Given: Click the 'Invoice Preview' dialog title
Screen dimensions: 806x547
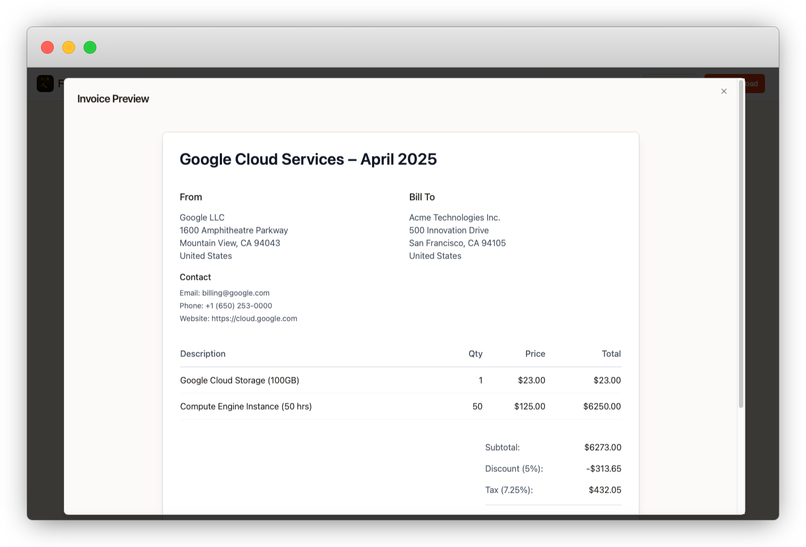Looking at the screenshot, I should (x=113, y=99).
